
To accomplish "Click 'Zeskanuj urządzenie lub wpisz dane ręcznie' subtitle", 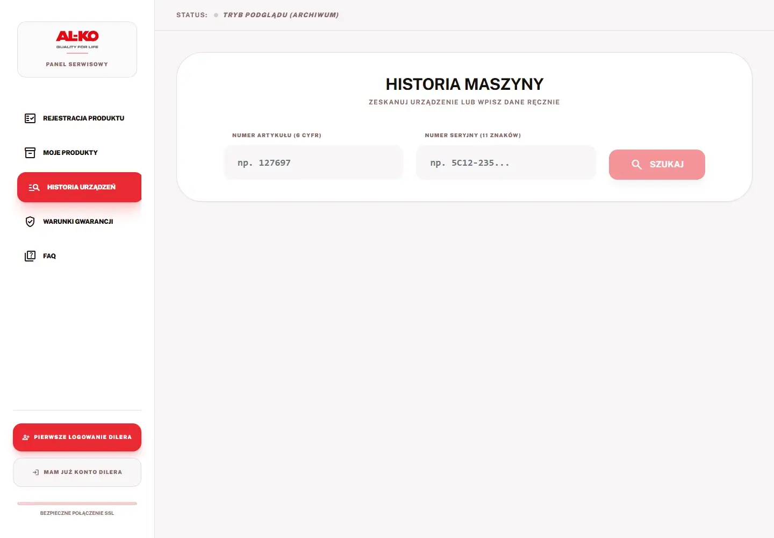I will [x=464, y=102].
